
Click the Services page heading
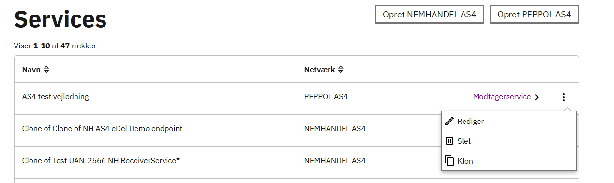click(x=60, y=19)
